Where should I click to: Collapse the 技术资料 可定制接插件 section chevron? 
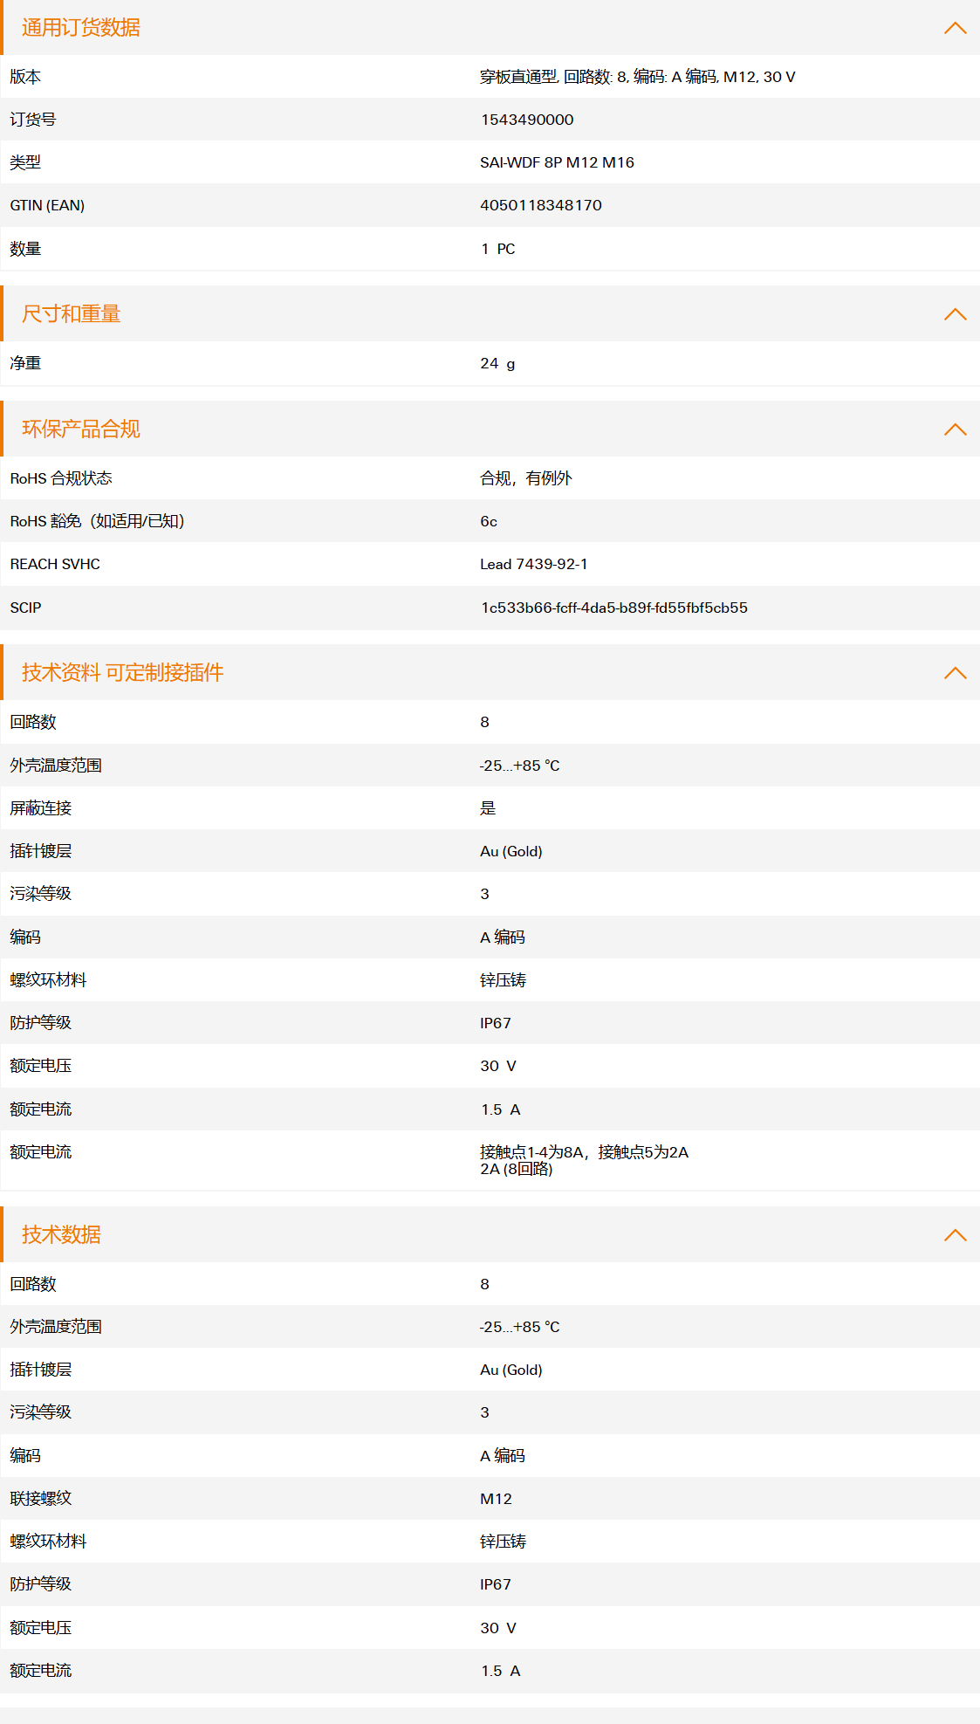956,673
